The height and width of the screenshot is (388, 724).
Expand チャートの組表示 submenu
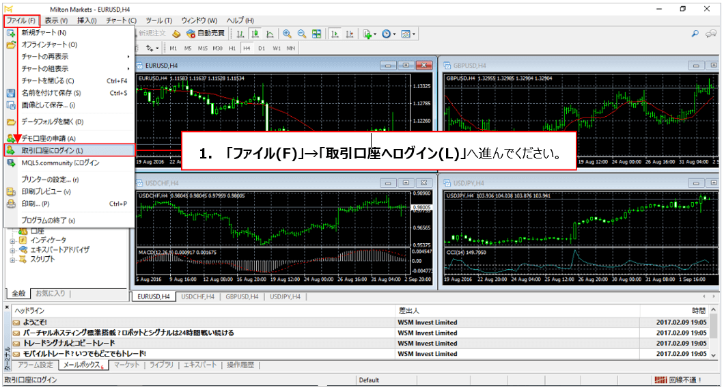point(69,69)
